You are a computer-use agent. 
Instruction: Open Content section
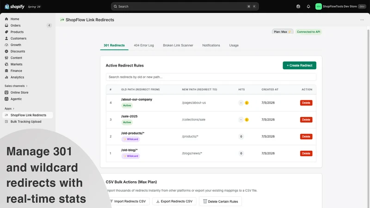(16, 58)
